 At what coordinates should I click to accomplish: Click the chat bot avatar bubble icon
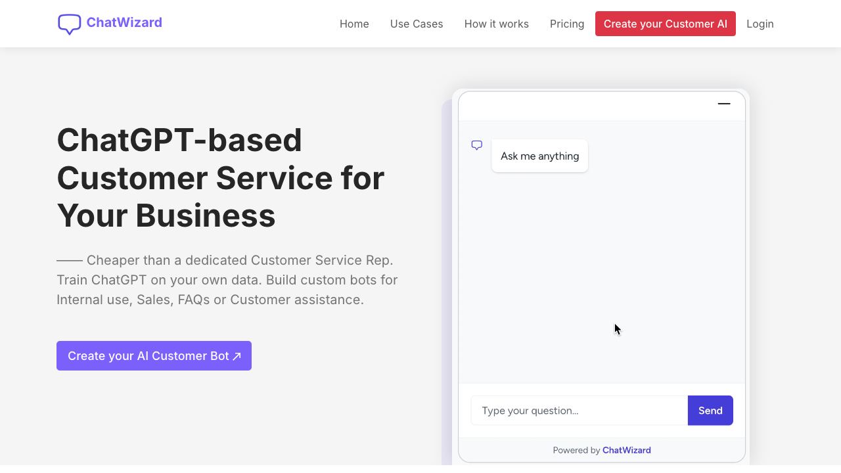(x=477, y=145)
